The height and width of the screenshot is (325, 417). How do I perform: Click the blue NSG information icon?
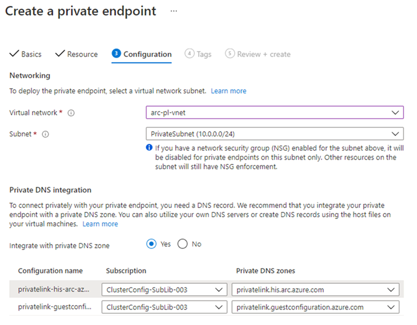(x=149, y=147)
